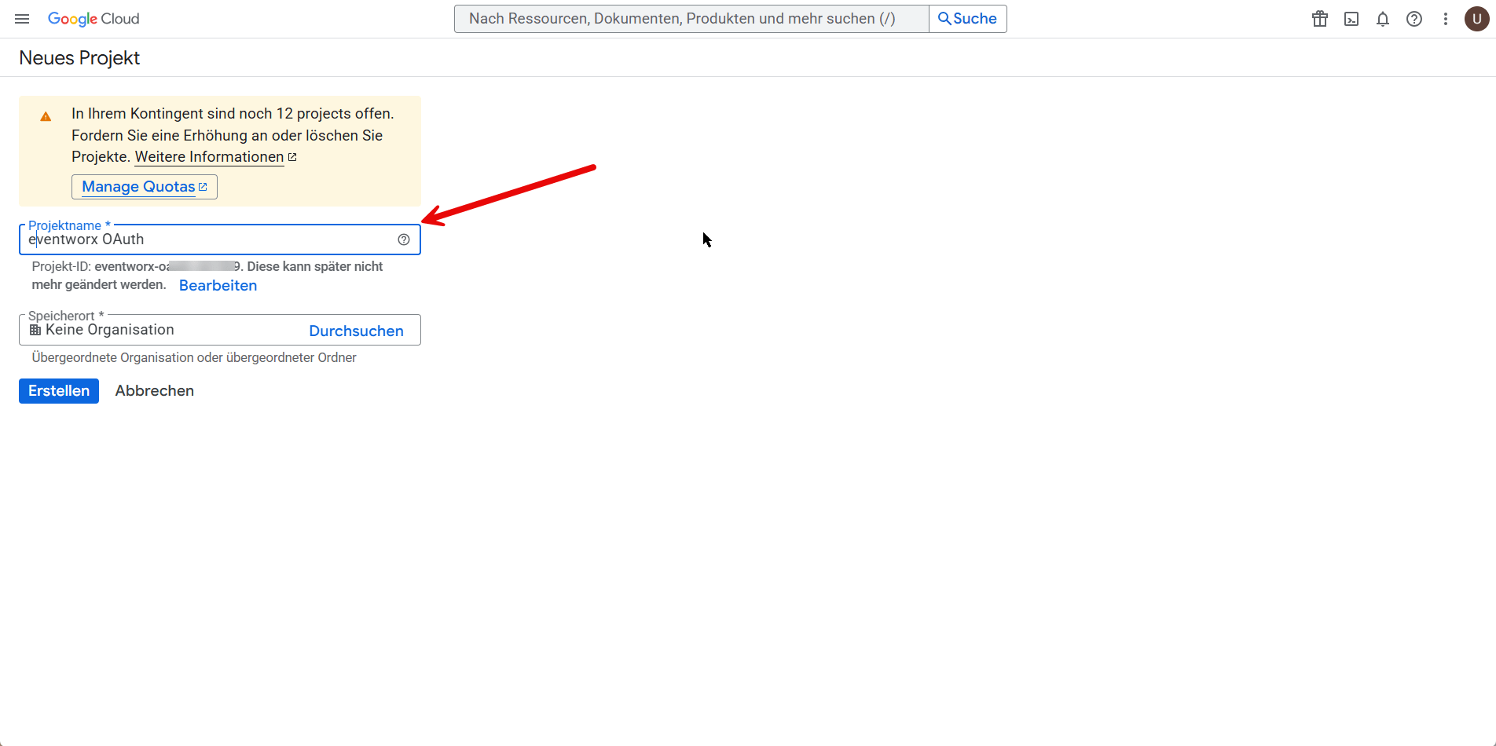
Task: Click the Erstellen button
Action: tap(59, 391)
